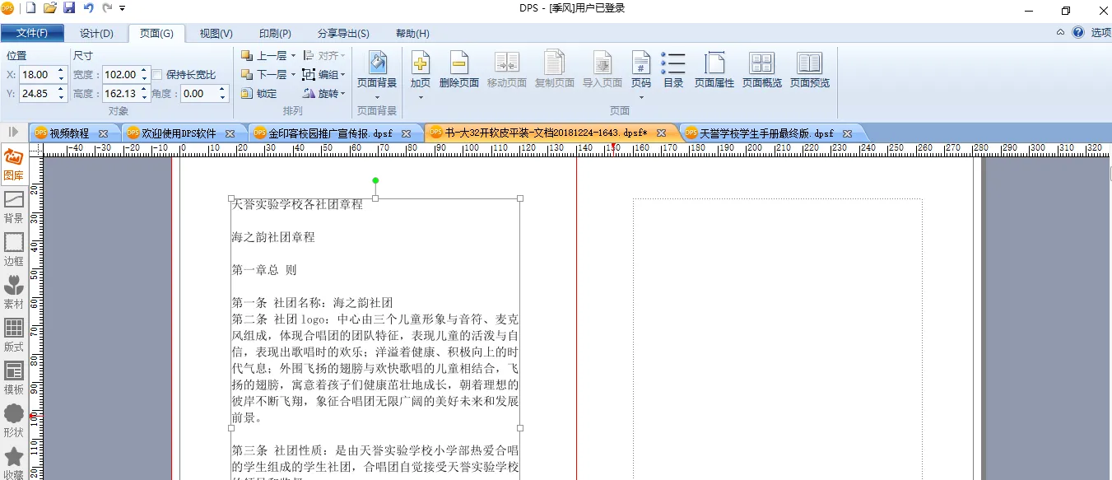Screen dimensions: 1112x480
Task: Open 页面属性 (page properties)
Action: point(714,64)
